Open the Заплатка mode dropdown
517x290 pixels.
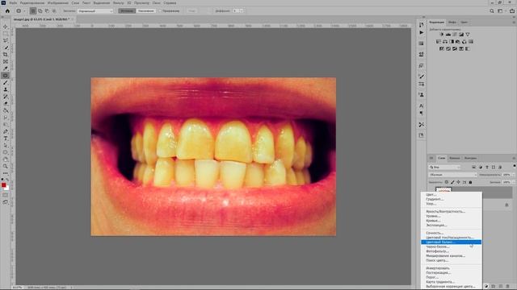[95, 10]
